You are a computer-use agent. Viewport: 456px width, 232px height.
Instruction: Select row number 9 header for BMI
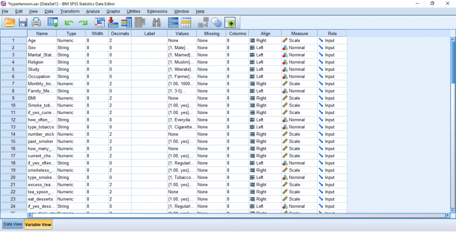(x=13, y=98)
